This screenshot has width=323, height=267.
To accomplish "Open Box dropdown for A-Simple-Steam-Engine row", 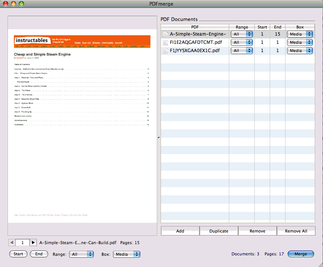I will pos(300,34).
